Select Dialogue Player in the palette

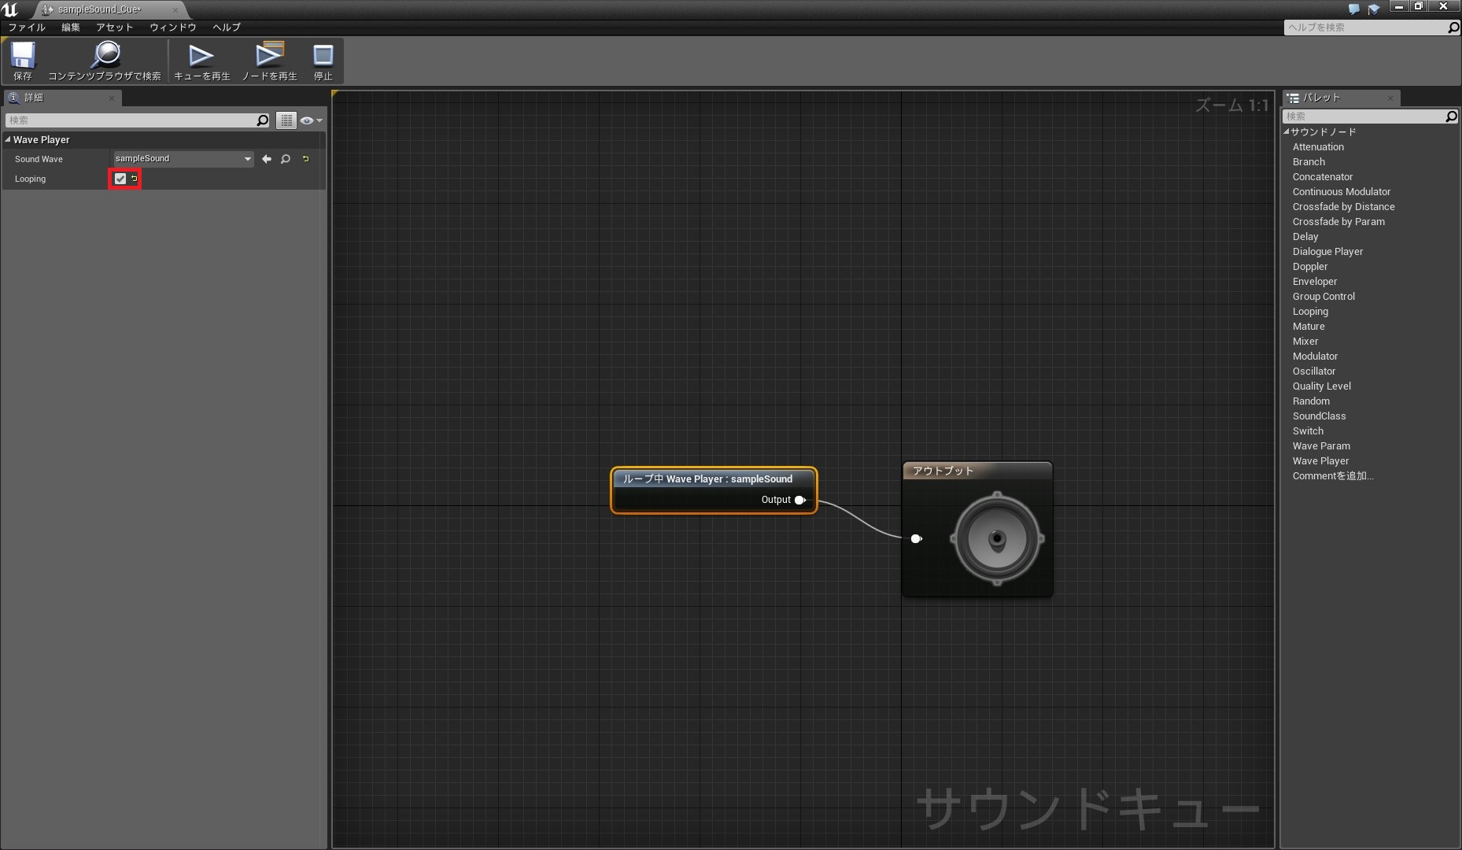pos(1327,252)
